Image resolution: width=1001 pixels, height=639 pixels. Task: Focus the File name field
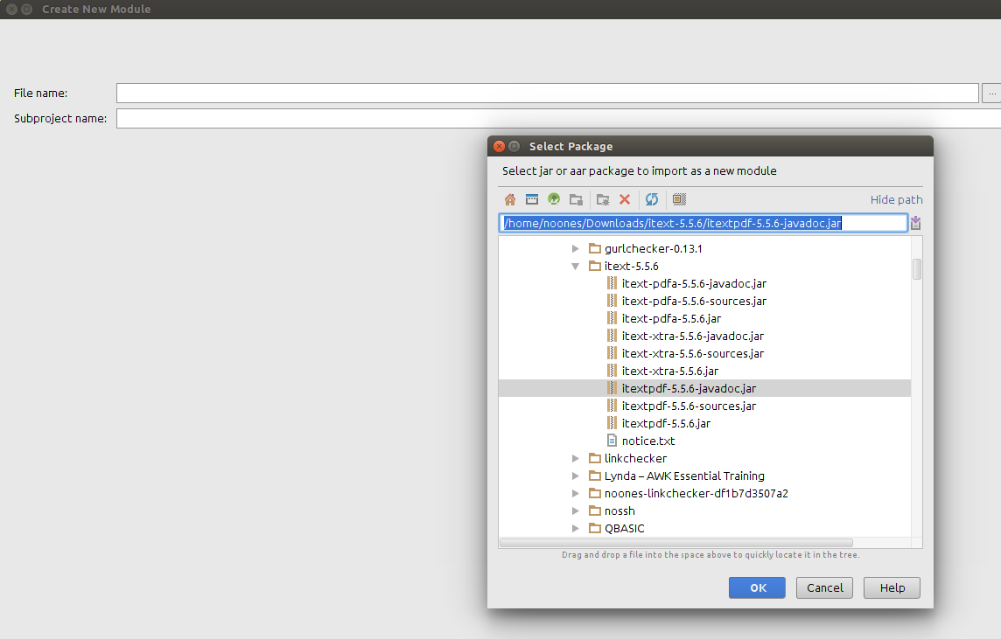click(547, 94)
